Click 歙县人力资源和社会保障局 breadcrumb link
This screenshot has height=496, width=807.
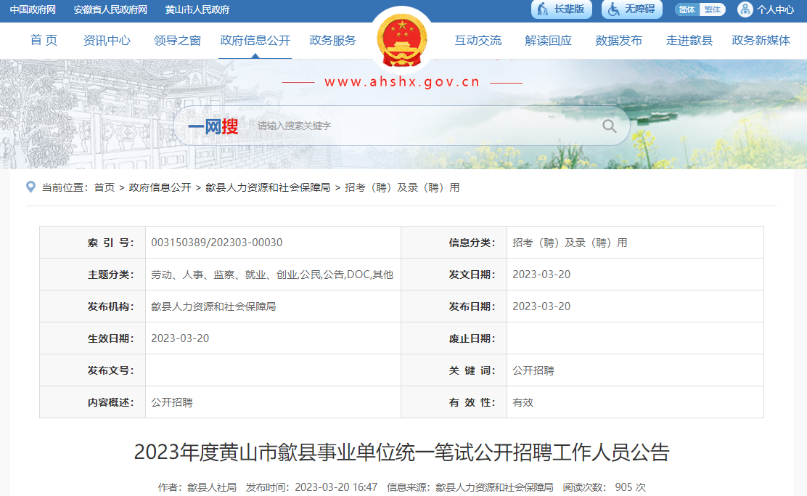point(268,187)
